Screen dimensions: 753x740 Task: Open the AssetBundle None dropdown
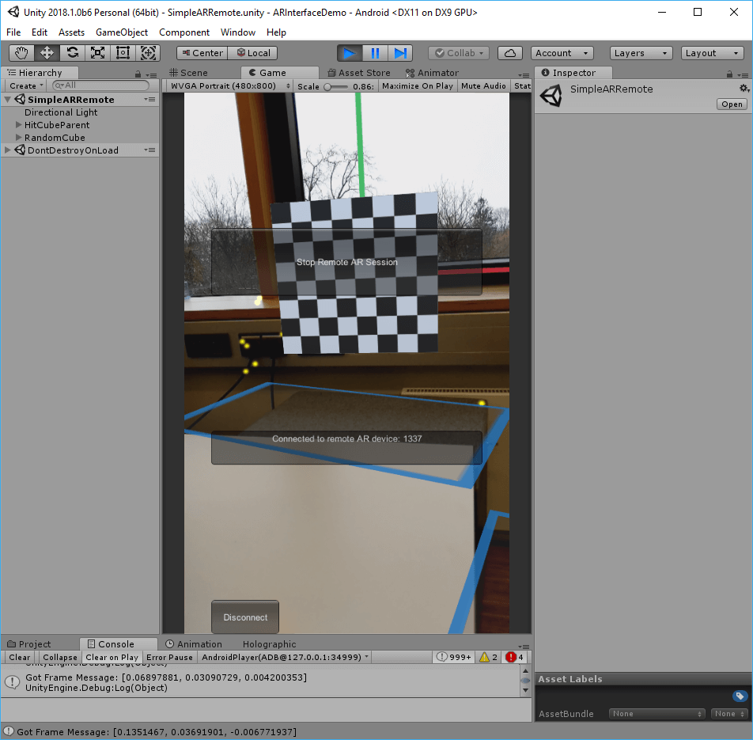657,714
